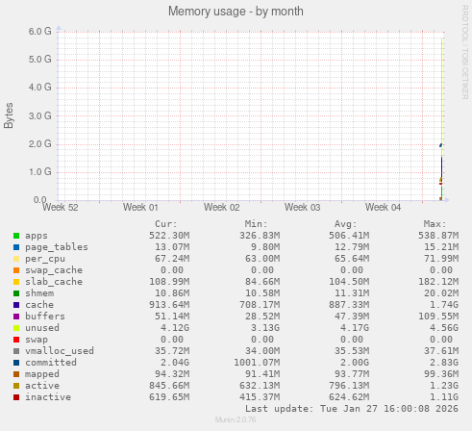Click the '6.0 G' y-axis label

tap(40, 32)
